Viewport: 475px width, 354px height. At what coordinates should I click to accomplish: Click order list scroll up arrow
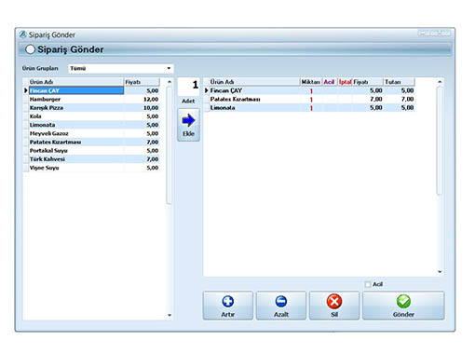[x=440, y=82]
